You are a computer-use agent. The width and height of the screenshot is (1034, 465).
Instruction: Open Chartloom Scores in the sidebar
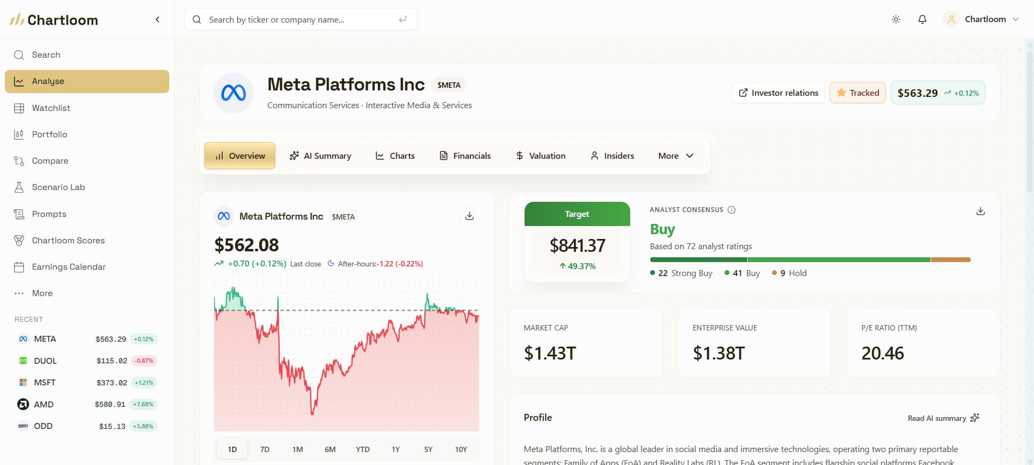coord(87,241)
